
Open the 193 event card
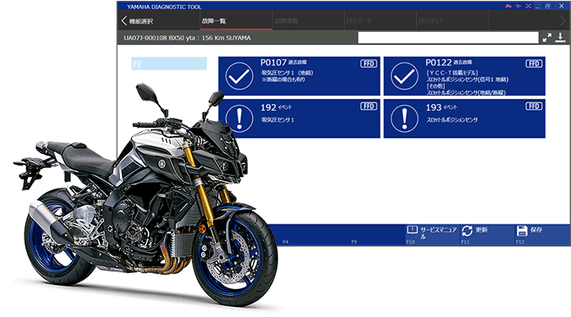[x=464, y=119]
